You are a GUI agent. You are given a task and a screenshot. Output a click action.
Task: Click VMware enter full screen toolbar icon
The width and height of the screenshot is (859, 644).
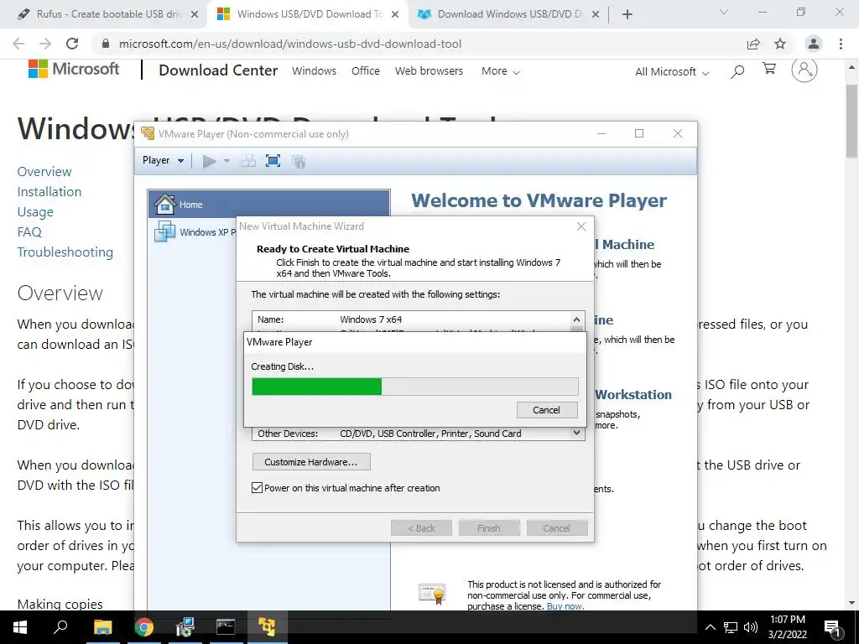(x=273, y=161)
